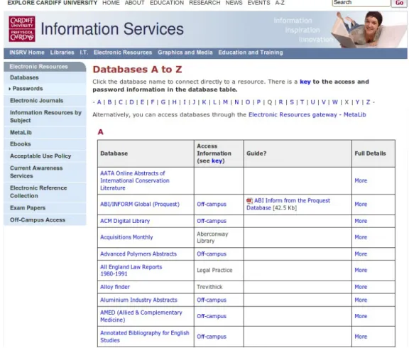
Task: Open Annotated Bibliography for English Studies
Action: (x=145, y=336)
